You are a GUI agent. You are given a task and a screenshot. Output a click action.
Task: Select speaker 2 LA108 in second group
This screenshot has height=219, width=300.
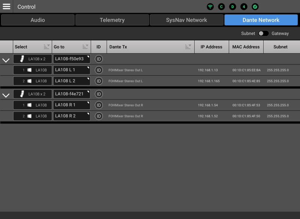point(33,116)
